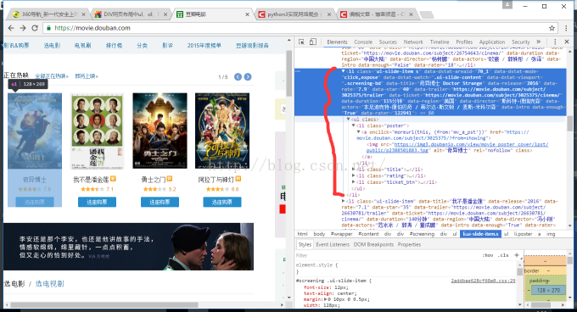Click 选座购票 button under 我不是潘金莲
The height and width of the screenshot is (312, 577).
[x=97, y=202]
